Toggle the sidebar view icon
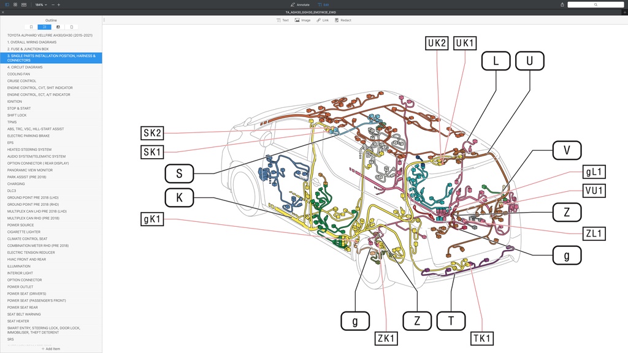Screen dimensions: 628x353 [7, 4]
